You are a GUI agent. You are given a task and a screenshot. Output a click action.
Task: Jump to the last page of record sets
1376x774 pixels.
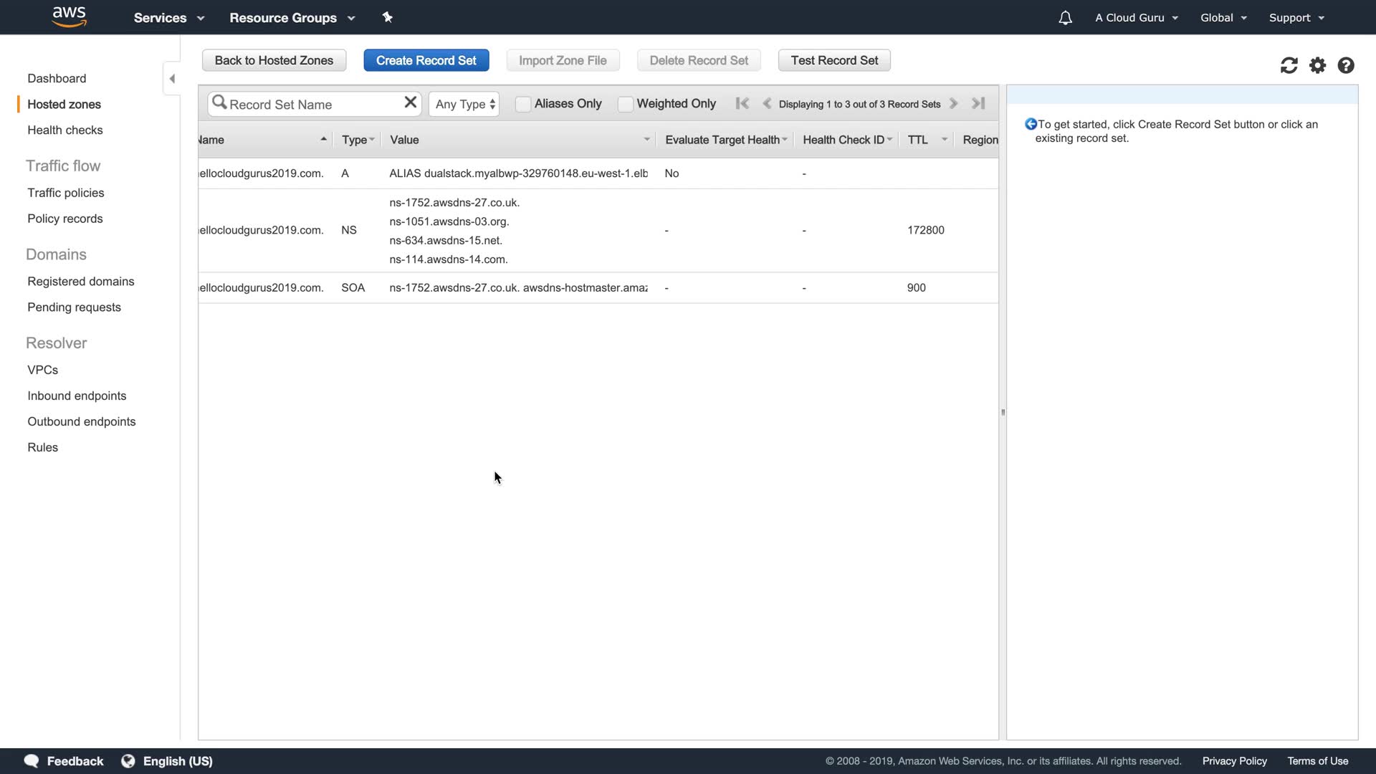click(x=978, y=103)
